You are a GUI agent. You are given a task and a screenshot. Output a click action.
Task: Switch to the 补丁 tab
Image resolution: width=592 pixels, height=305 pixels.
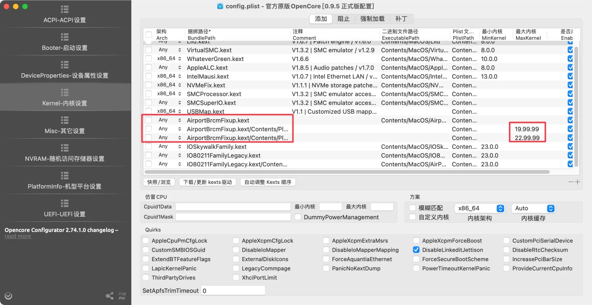[401, 19]
